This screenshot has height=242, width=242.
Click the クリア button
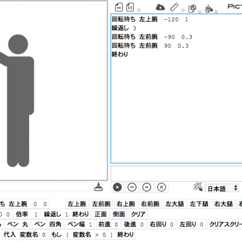tap(138, 214)
